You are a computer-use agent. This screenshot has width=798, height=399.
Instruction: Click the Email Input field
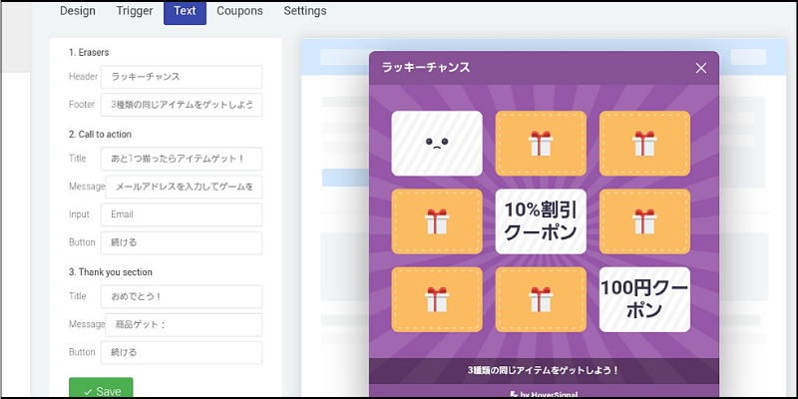(182, 214)
